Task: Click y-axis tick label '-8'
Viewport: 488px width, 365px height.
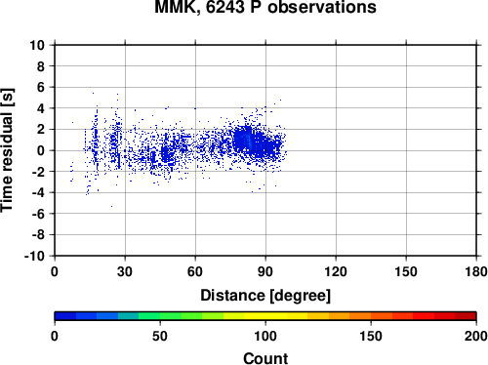Action: [38, 235]
